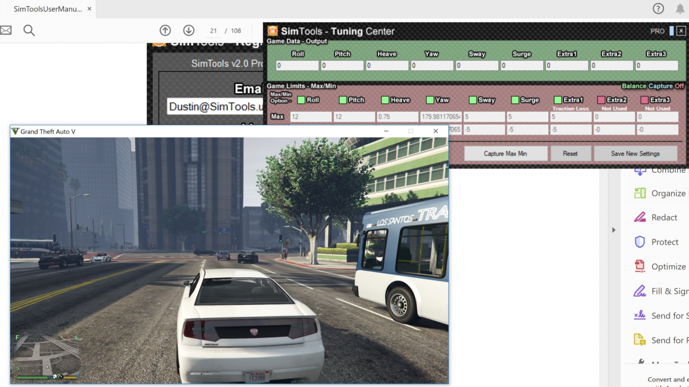Click the Pitch game data output field

click(x=342, y=65)
